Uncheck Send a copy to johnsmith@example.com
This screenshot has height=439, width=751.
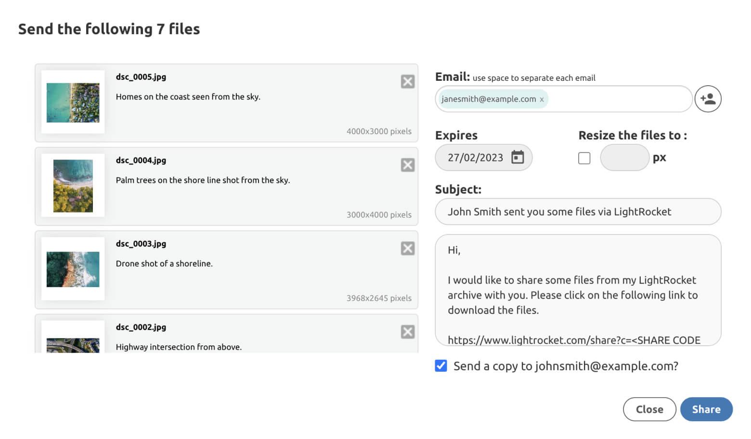click(441, 366)
